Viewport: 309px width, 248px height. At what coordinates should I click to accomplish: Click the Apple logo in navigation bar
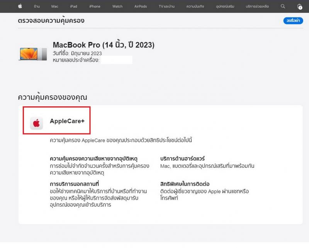(20, 6)
